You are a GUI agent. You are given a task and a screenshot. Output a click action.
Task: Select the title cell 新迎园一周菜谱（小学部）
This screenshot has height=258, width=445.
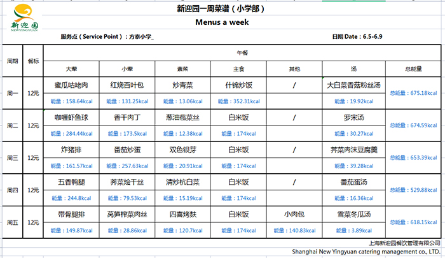(x=221, y=9)
